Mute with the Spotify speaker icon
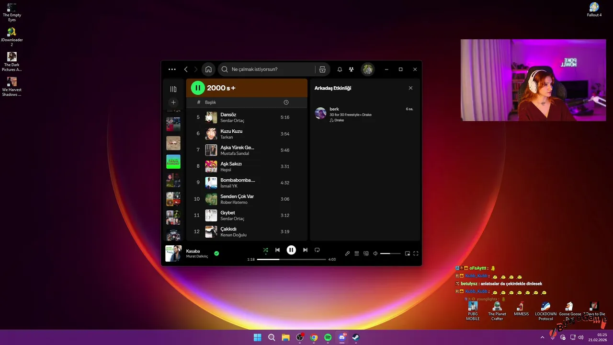613x345 pixels. click(375, 253)
